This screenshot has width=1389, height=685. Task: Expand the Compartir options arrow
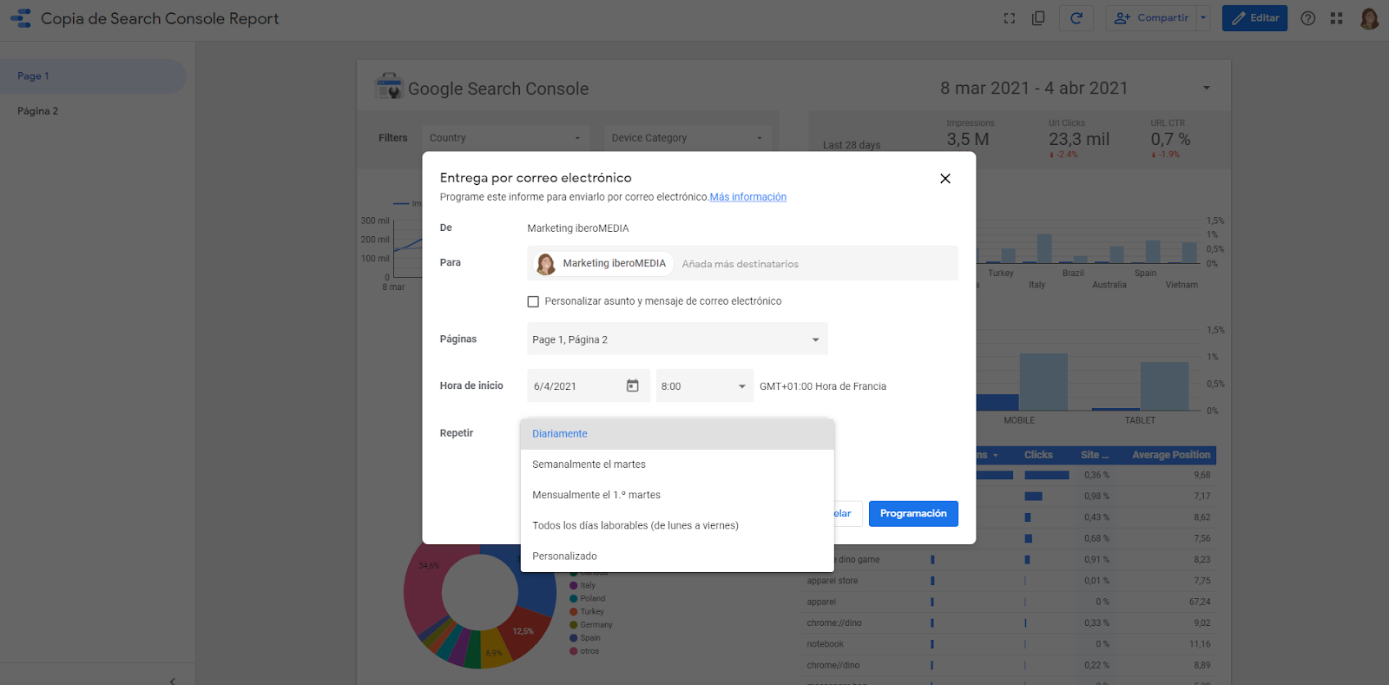coord(1203,18)
